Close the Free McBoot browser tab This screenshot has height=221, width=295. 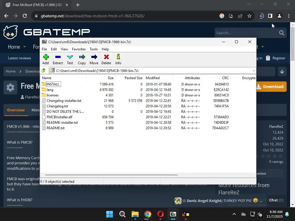[x=67, y=5]
